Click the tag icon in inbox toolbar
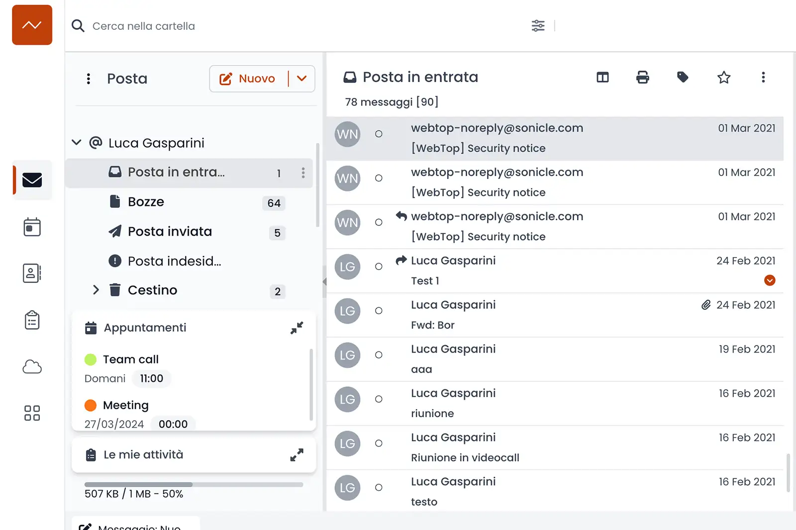 point(683,77)
